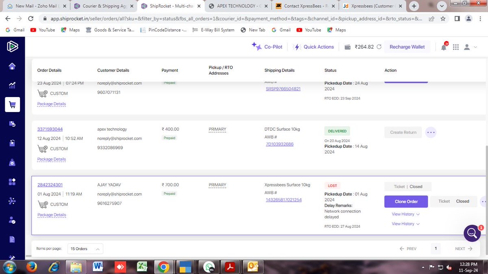Open the weight management icon in sidebar
The image size is (488, 274).
point(12,162)
